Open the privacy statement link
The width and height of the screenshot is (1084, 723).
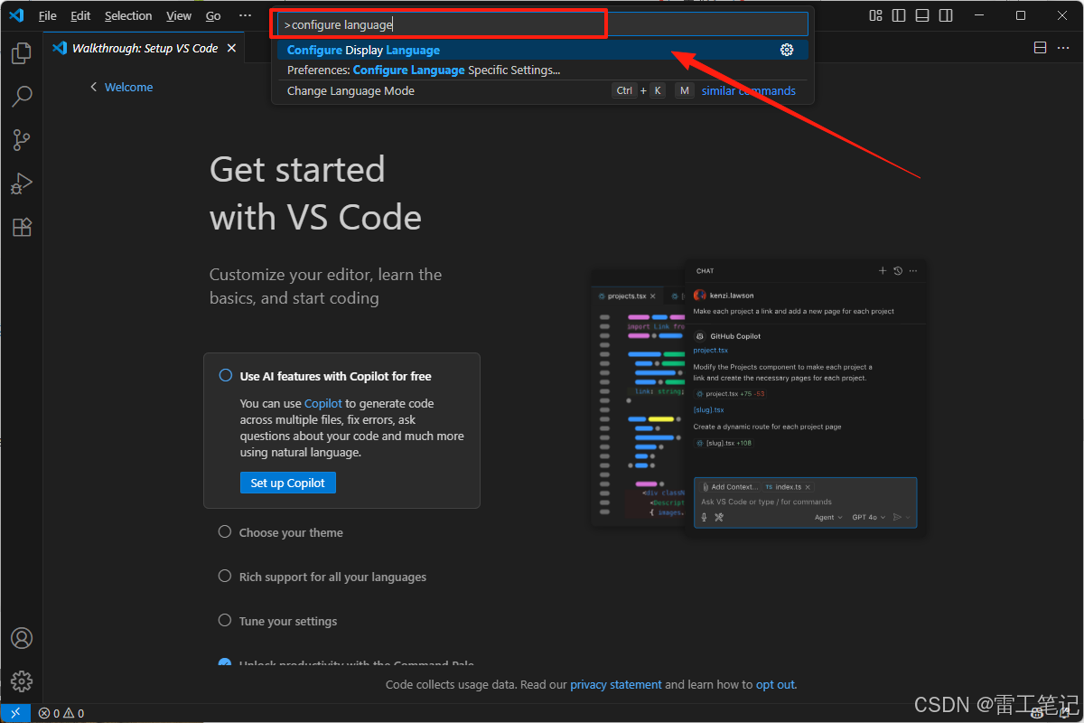616,684
